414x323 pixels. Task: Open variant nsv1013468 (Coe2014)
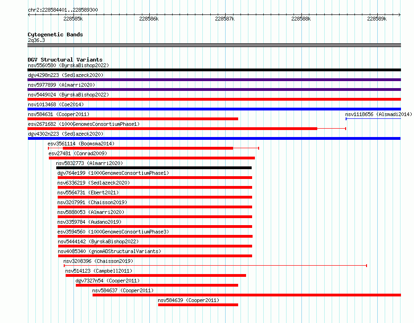click(56, 104)
